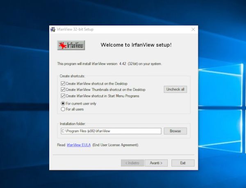Click the Create shortcuts group label
Screen dimensions: 246x188
click(73, 76)
